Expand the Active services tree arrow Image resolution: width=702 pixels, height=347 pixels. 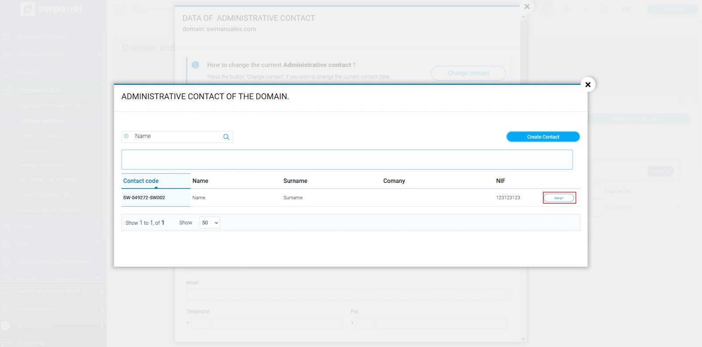98,54
